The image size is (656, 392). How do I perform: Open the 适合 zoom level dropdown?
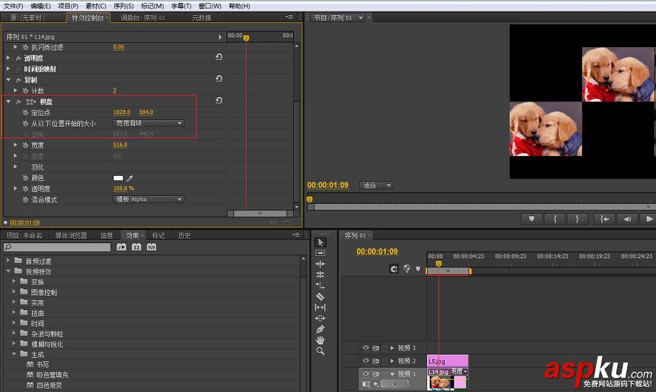pyautogui.click(x=376, y=185)
